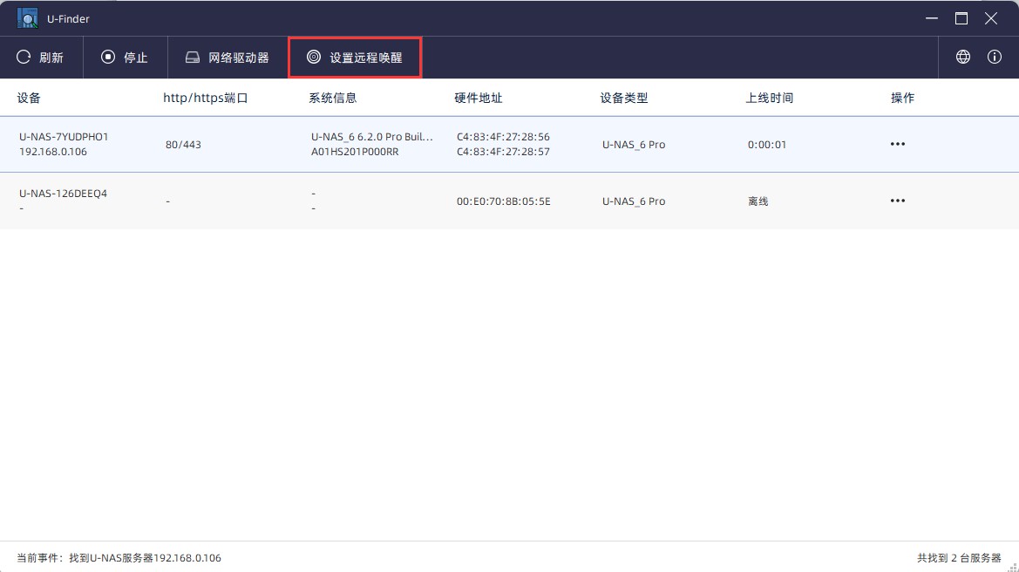Viewport: 1019px width, 572px height.
Task: Click the 设备类型 column header
Action: [x=624, y=99]
